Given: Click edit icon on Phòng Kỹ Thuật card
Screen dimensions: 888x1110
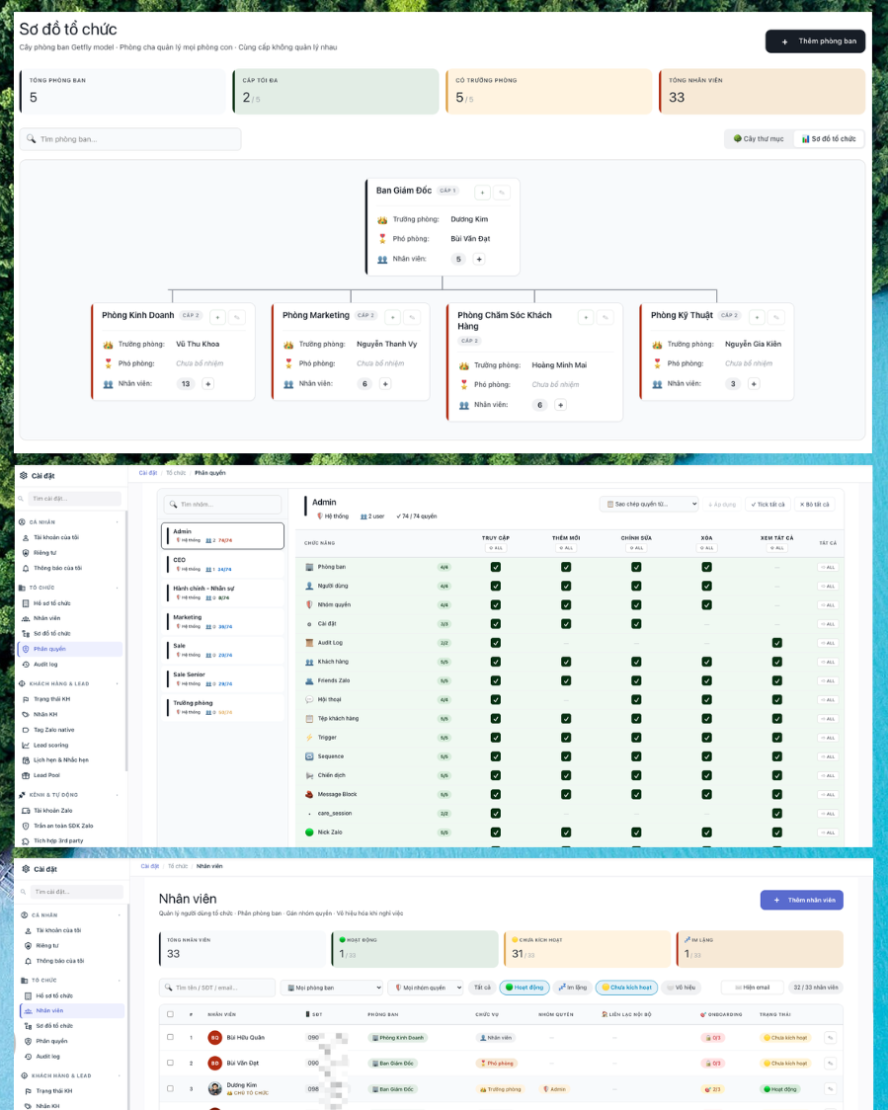Looking at the screenshot, I should [x=776, y=317].
